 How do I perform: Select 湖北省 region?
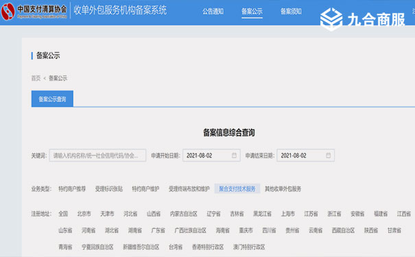[x=112, y=230]
